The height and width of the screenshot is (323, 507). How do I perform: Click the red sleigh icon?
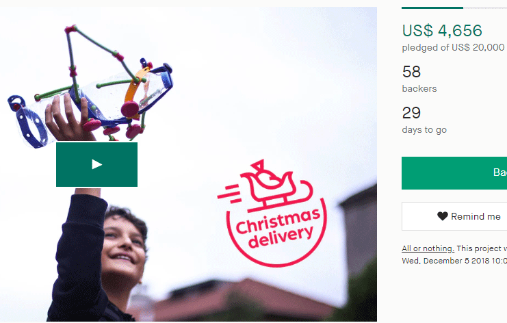point(276,186)
